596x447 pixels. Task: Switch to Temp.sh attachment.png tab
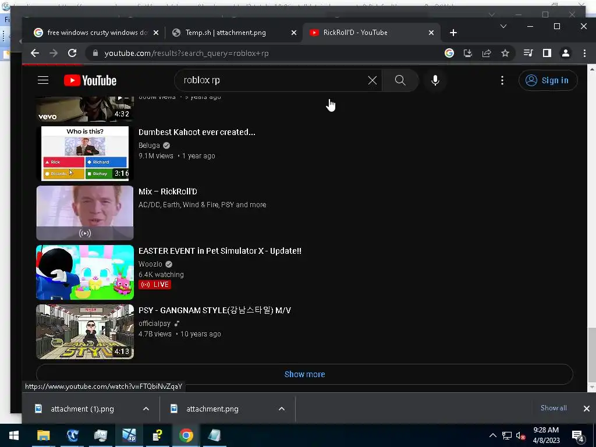(x=226, y=33)
